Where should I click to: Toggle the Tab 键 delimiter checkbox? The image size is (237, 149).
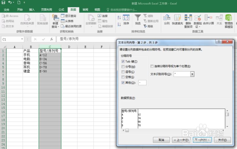coord(123,61)
